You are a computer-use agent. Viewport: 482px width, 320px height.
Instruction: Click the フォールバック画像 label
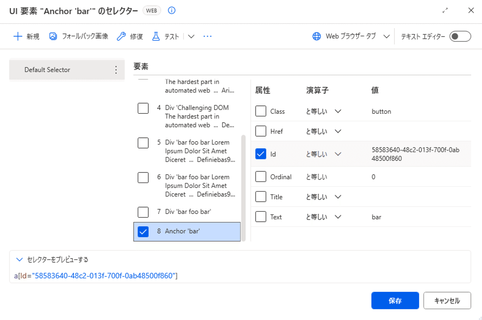[x=85, y=36]
